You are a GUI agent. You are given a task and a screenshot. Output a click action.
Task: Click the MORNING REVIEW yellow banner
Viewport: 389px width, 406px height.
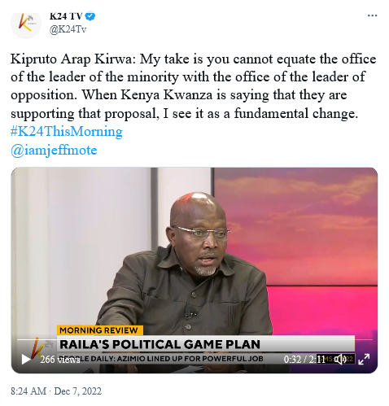click(x=99, y=330)
